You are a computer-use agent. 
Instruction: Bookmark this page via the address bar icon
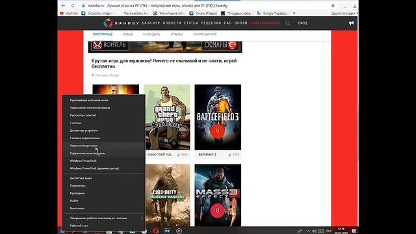pos(333,6)
